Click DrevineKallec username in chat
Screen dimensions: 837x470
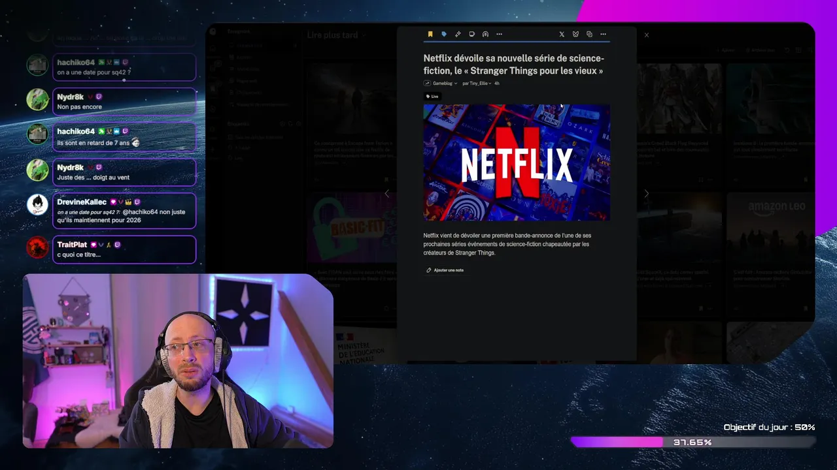(x=82, y=202)
